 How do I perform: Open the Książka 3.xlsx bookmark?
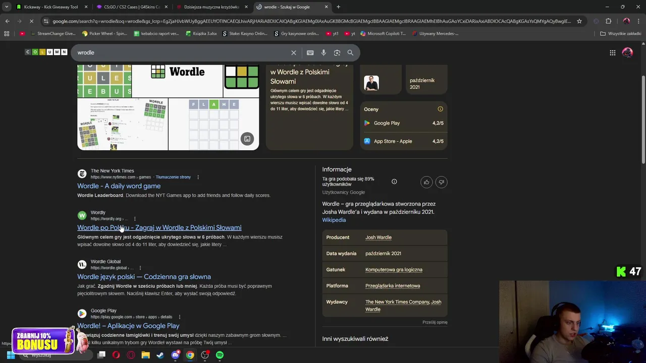201,34
